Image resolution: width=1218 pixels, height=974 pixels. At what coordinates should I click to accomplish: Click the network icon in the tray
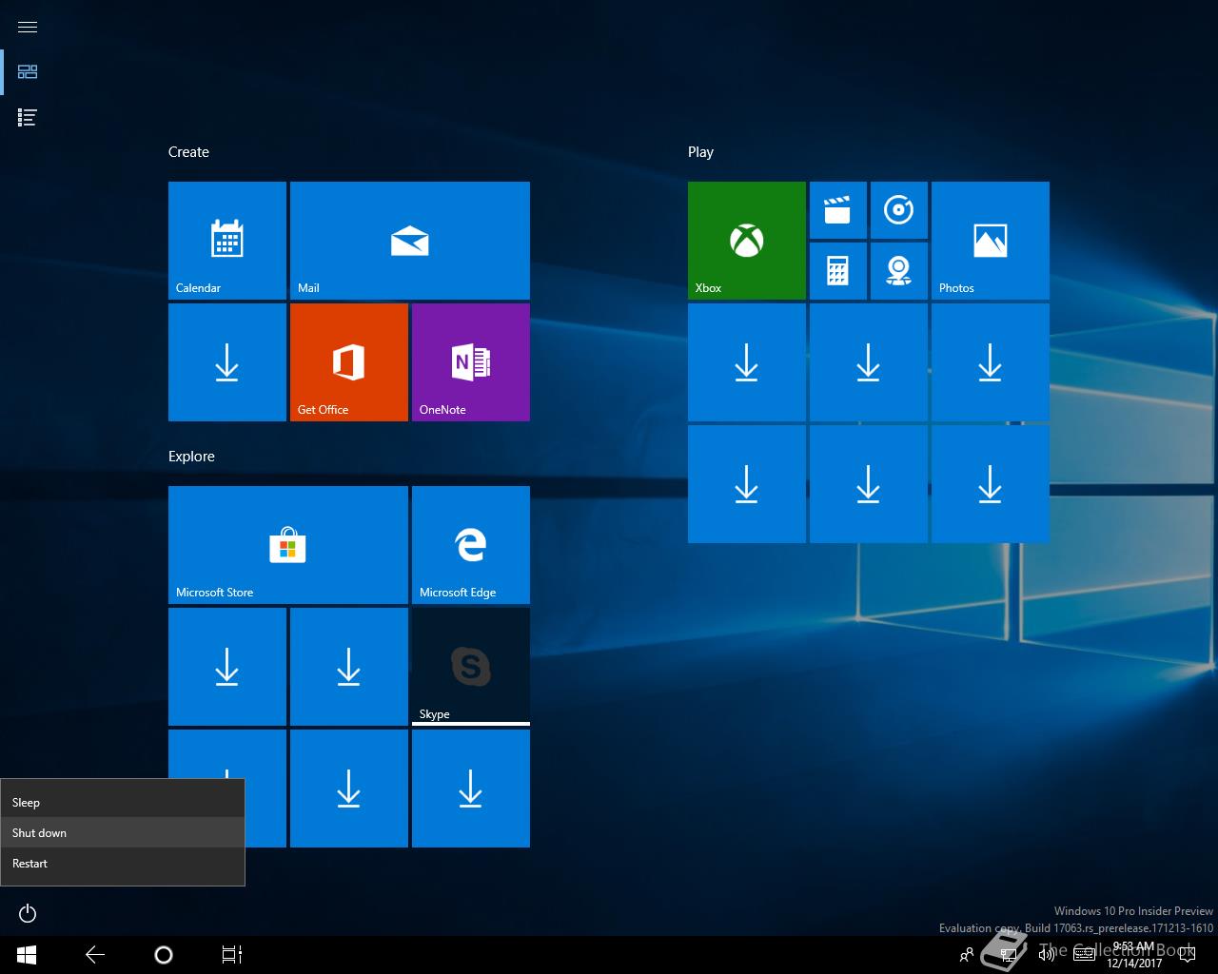(x=1008, y=955)
